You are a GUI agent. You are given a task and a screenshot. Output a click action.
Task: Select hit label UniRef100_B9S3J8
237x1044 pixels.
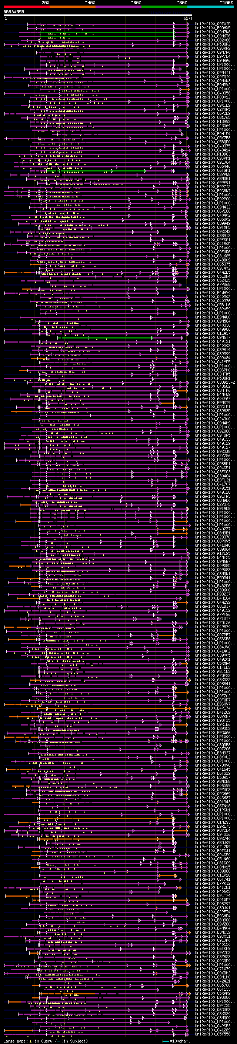212,451
